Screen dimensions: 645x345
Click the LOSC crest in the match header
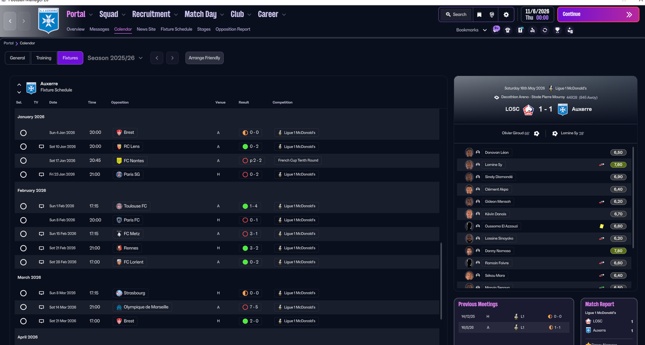tap(528, 109)
